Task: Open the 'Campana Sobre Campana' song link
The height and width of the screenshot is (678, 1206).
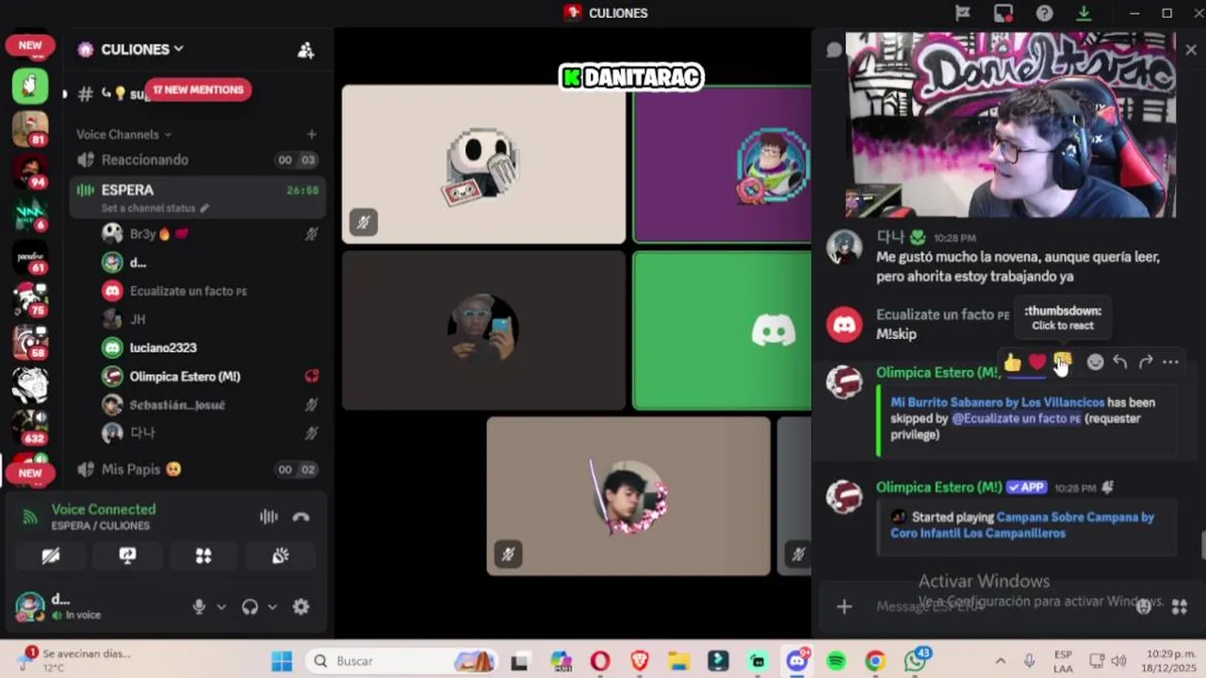Action: tap(1022, 525)
